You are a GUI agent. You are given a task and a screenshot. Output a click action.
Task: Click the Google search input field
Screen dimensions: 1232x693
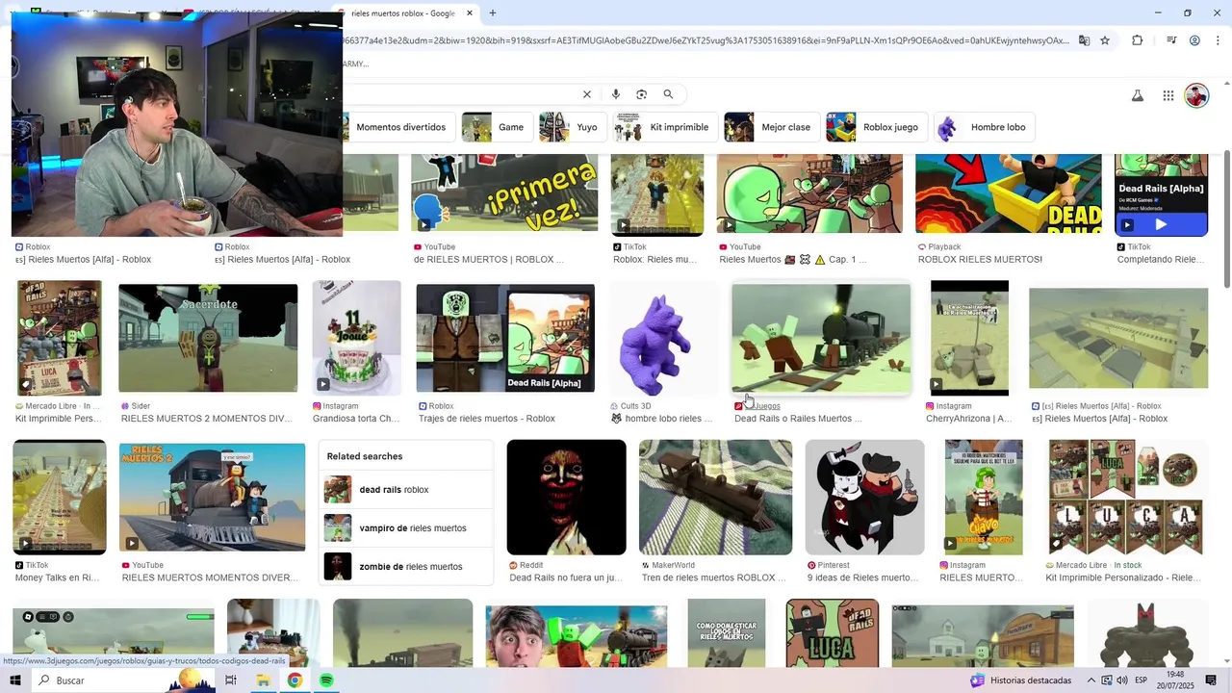(460, 94)
